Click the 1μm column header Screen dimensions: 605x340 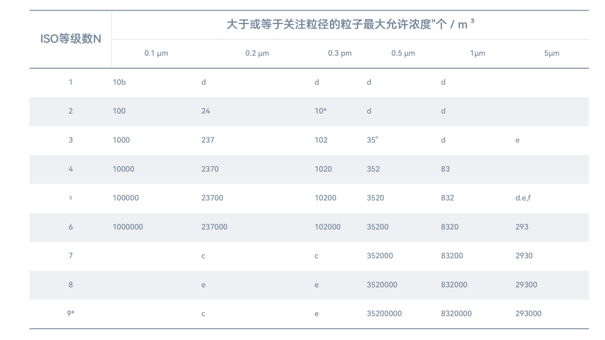[x=478, y=54]
